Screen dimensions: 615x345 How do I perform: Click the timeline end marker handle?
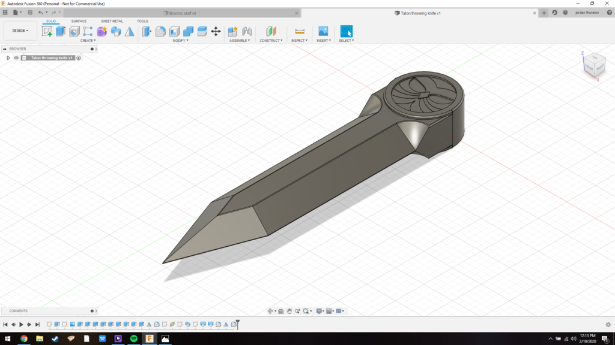(x=238, y=324)
